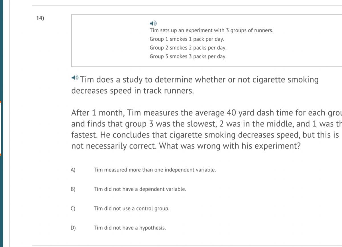Click the C) option letter

point(73,209)
